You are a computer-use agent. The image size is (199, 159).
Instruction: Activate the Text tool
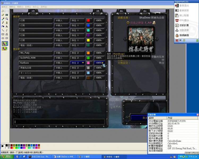[7, 26]
